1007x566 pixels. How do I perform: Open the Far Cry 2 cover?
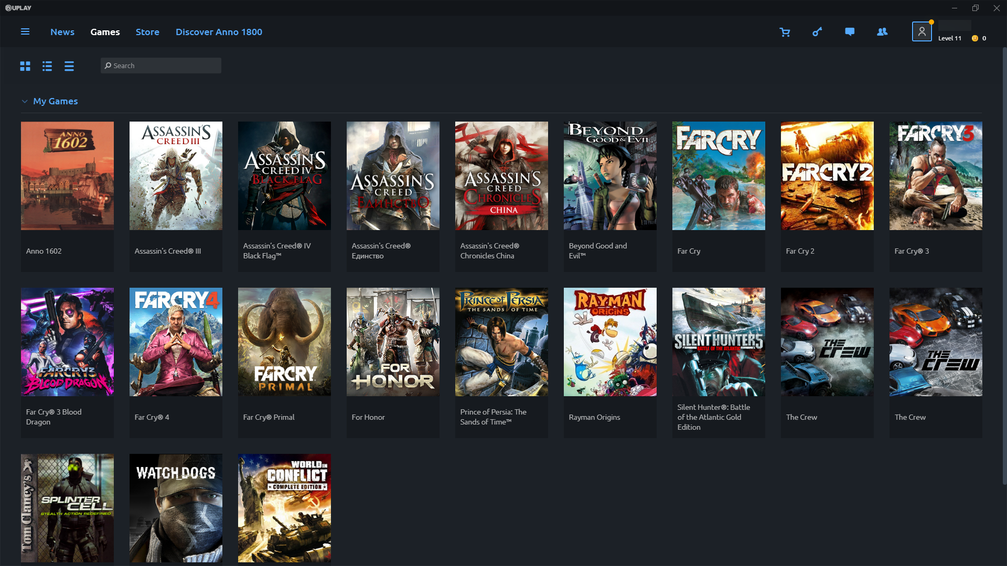827,176
